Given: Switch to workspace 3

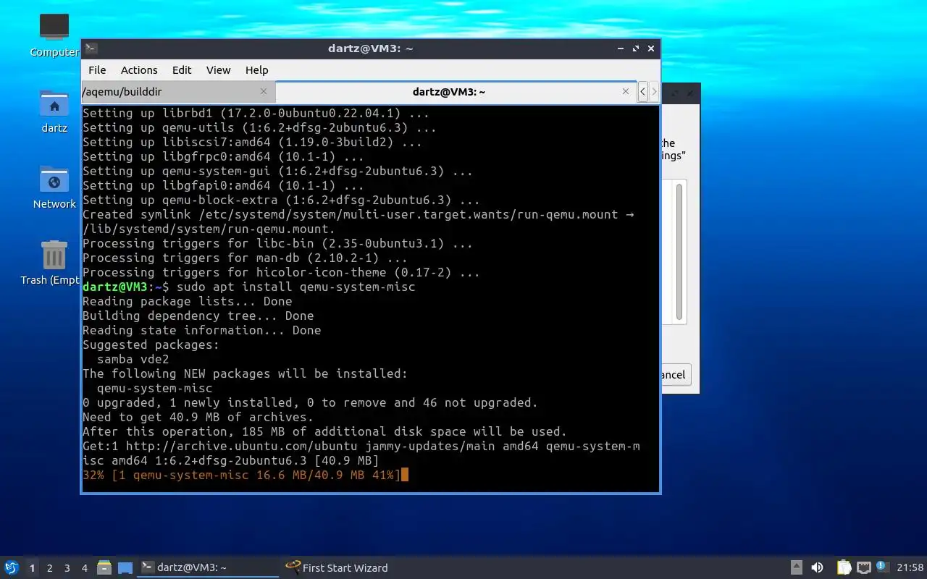Looking at the screenshot, I should [x=67, y=568].
